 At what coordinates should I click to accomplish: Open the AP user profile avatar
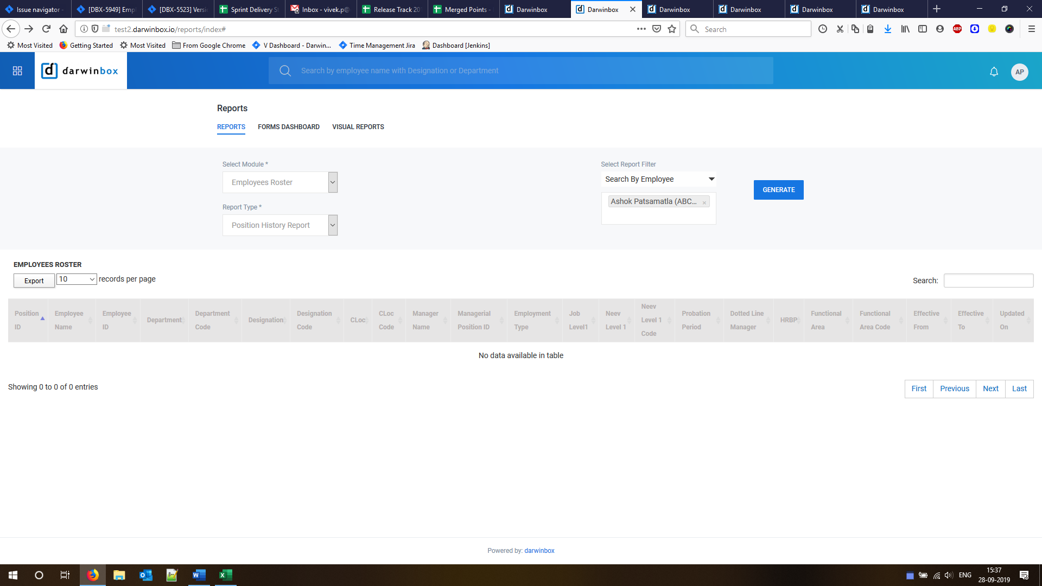(1019, 72)
